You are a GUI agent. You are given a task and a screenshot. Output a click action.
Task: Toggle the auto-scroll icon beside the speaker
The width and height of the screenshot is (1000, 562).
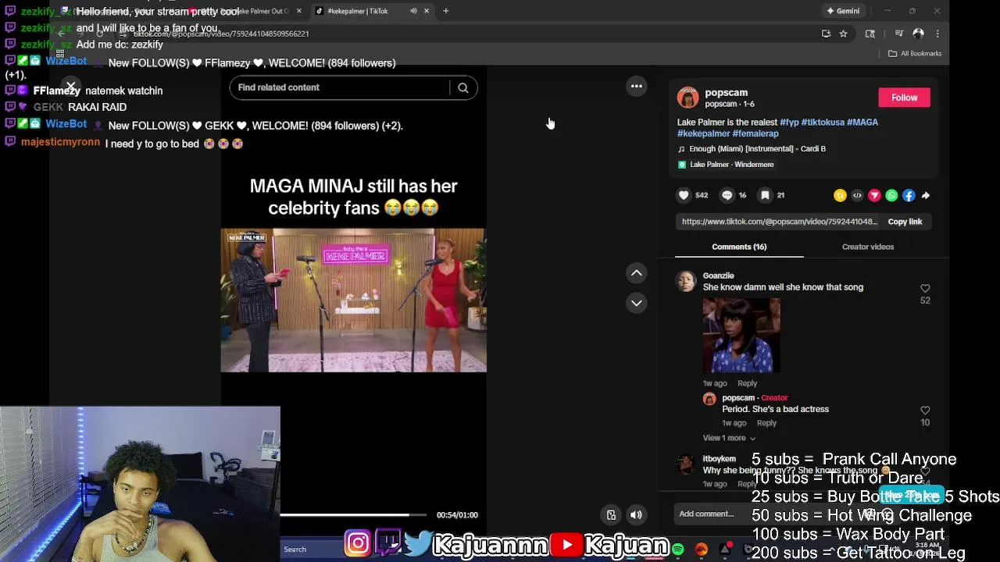pyautogui.click(x=612, y=514)
